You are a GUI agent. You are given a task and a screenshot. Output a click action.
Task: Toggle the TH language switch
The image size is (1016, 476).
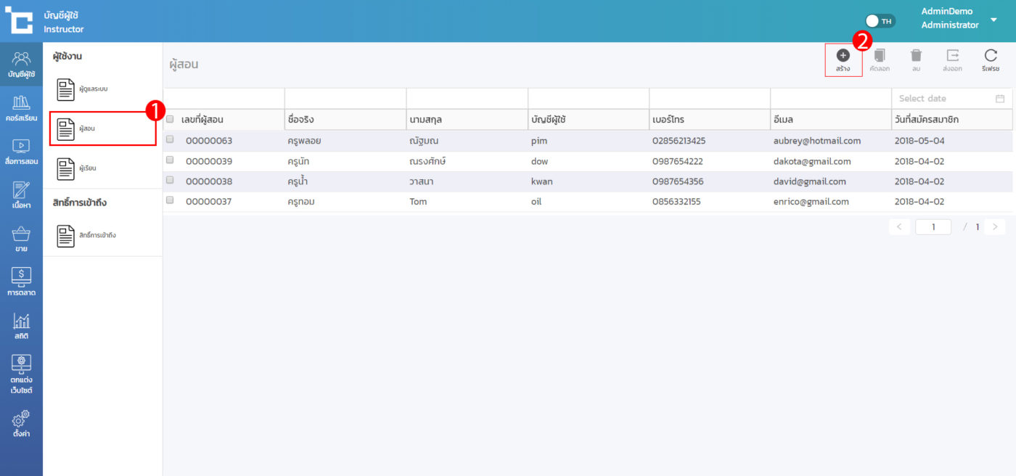880,21
